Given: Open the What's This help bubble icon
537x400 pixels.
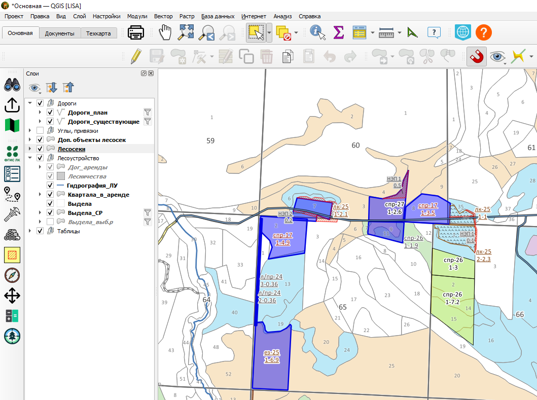Looking at the screenshot, I should coord(434,33).
